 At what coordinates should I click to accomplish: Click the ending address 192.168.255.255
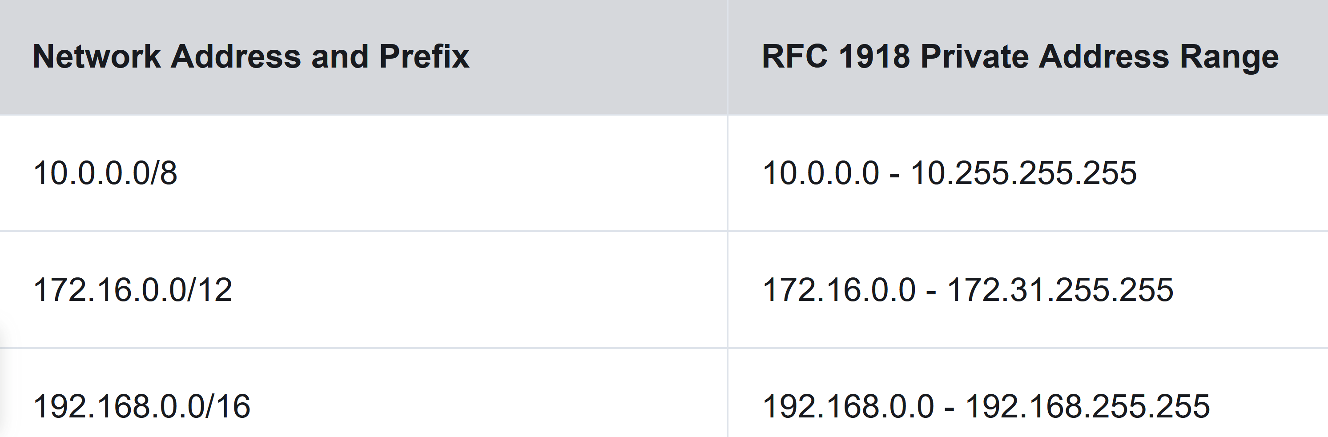(1087, 407)
